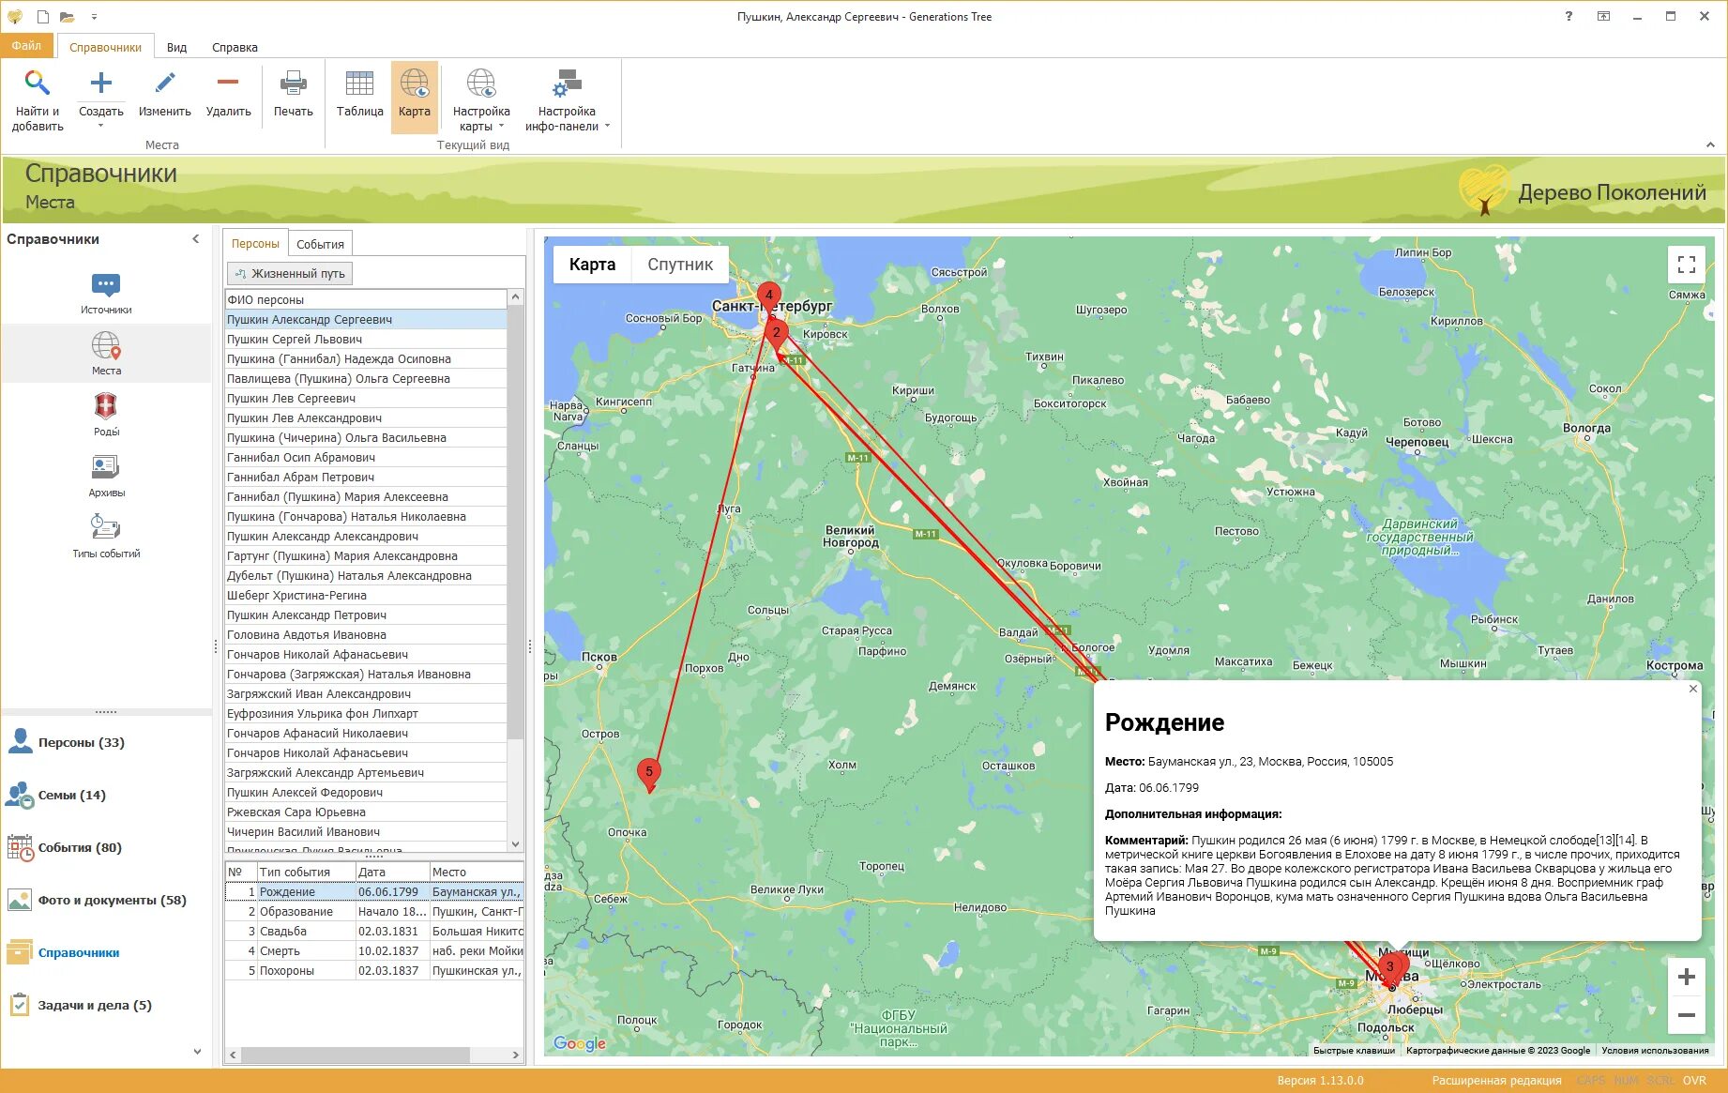Collapse the Справочники sidebar panel
This screenshot has height=1093, width=1728.
[196, 239]
